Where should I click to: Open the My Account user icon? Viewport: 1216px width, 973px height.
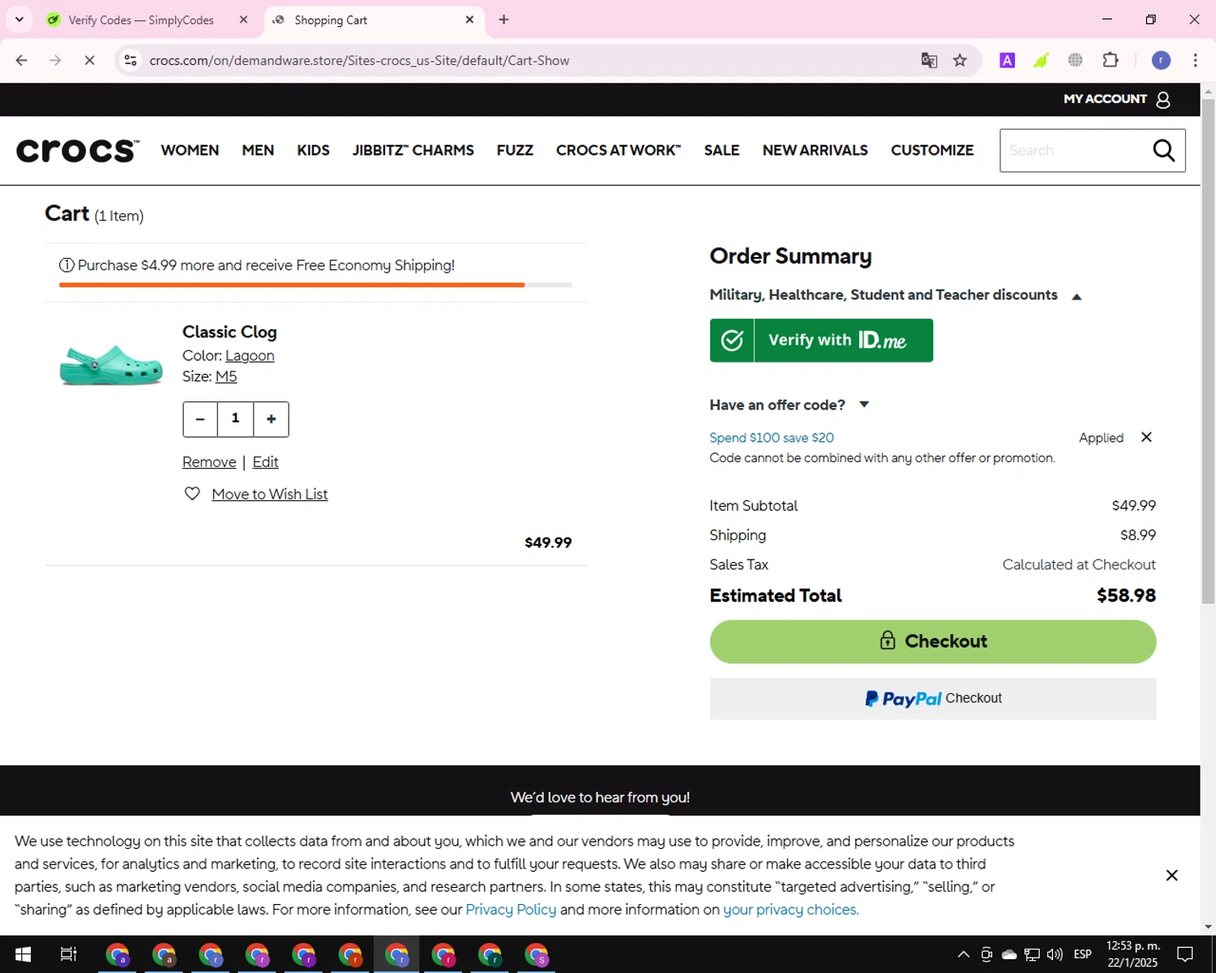pyautogui.click(x=1163, y=100)
